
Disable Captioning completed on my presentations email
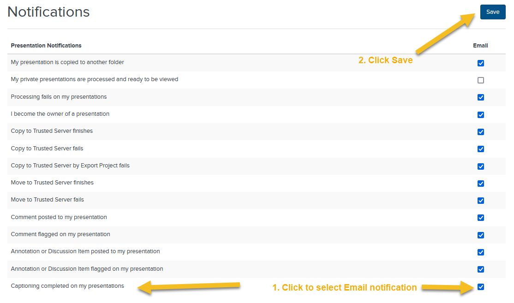tap(481, 286)
